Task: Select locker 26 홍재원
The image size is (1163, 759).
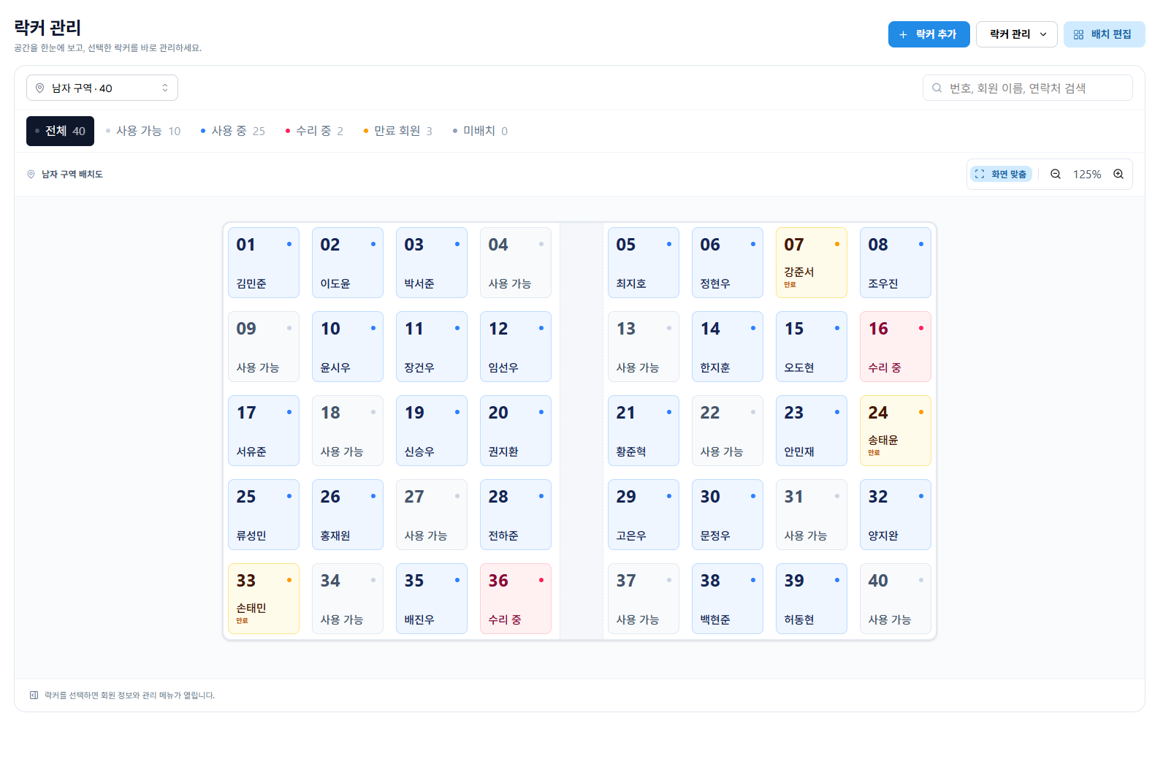Action: coord(348,515)
